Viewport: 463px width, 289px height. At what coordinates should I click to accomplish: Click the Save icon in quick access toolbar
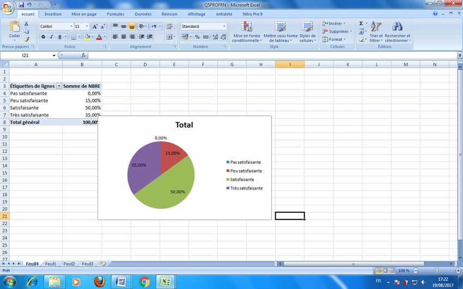point(21,5)
